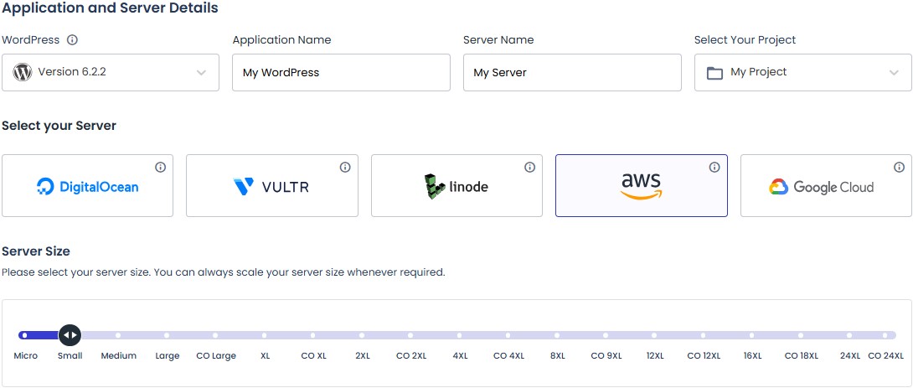Select the 8XL slider point
This screenshot has width=913, height=388.
557,335
